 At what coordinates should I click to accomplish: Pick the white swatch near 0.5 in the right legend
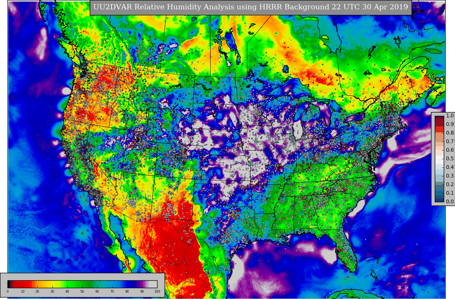point(439,160)
